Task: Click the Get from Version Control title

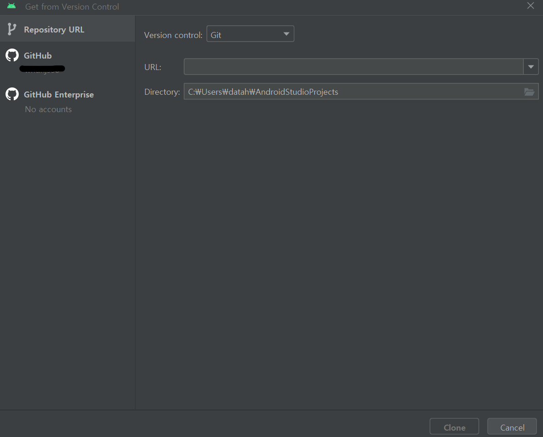Action: 72,6
